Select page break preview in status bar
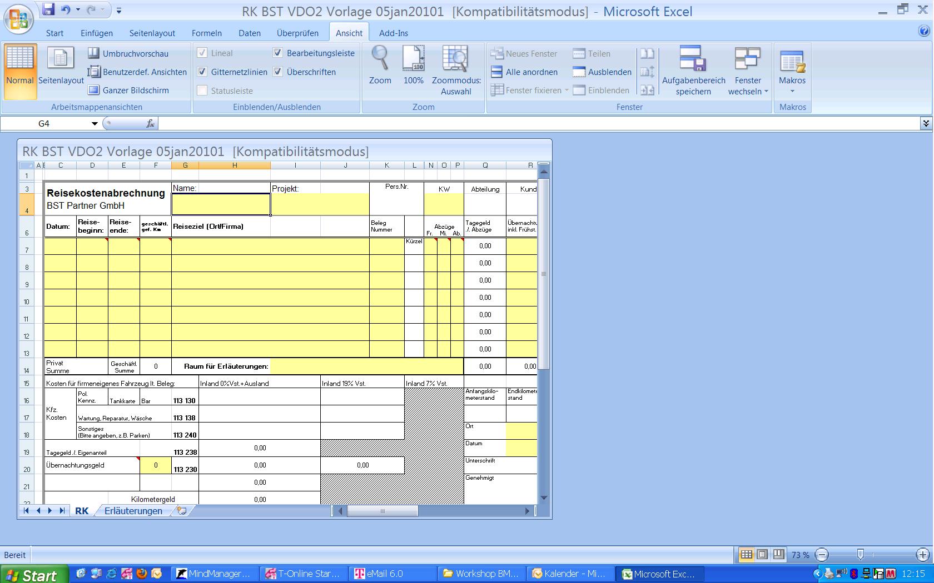This screenshot has width=934, height=583. click(779, 554)
